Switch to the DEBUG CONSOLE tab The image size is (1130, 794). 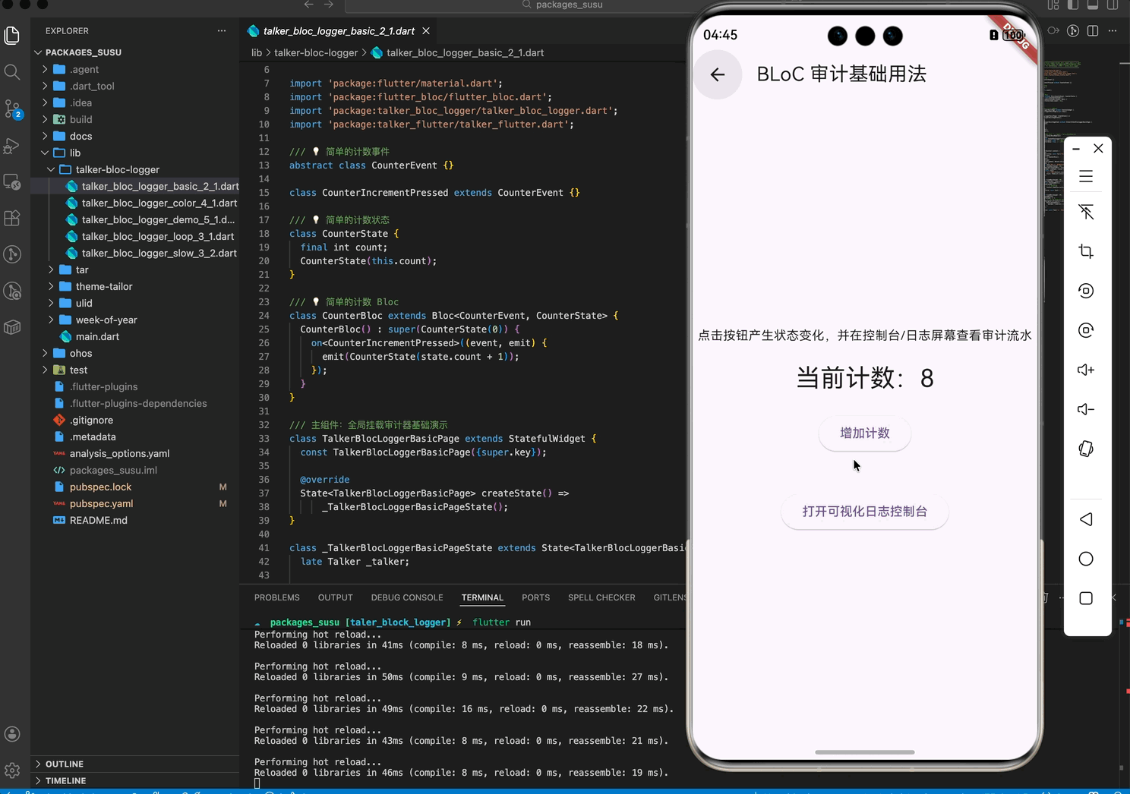click(407, 597)
